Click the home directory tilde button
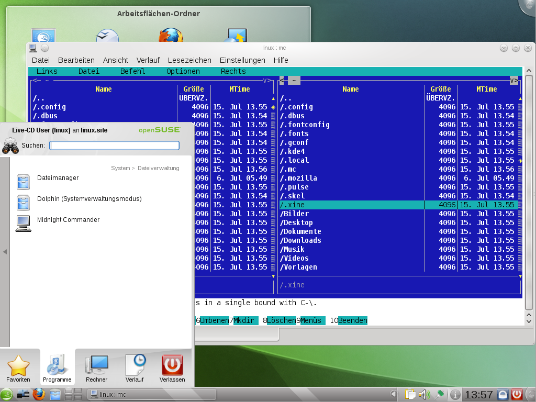The width and height of the screenshot is (536, 402). (294, 80)
